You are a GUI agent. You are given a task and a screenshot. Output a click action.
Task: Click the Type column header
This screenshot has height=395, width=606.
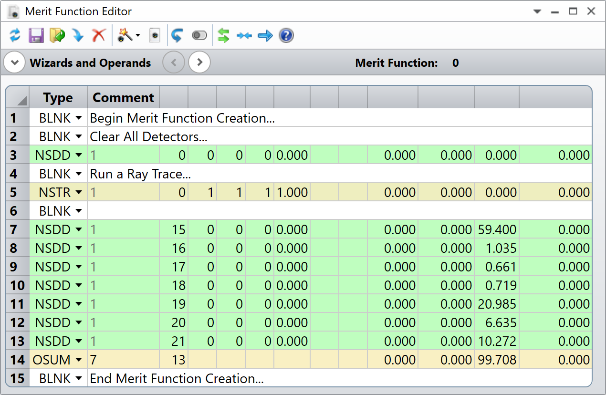coord(58,97)
